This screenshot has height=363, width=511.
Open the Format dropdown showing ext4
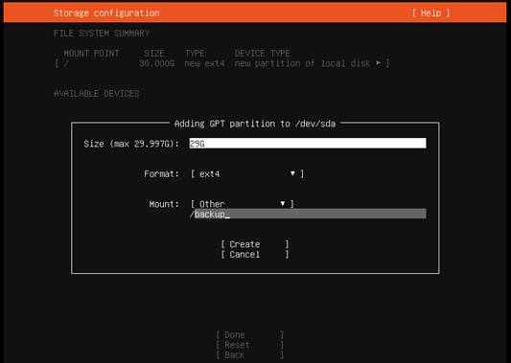(x=247, y=174)
